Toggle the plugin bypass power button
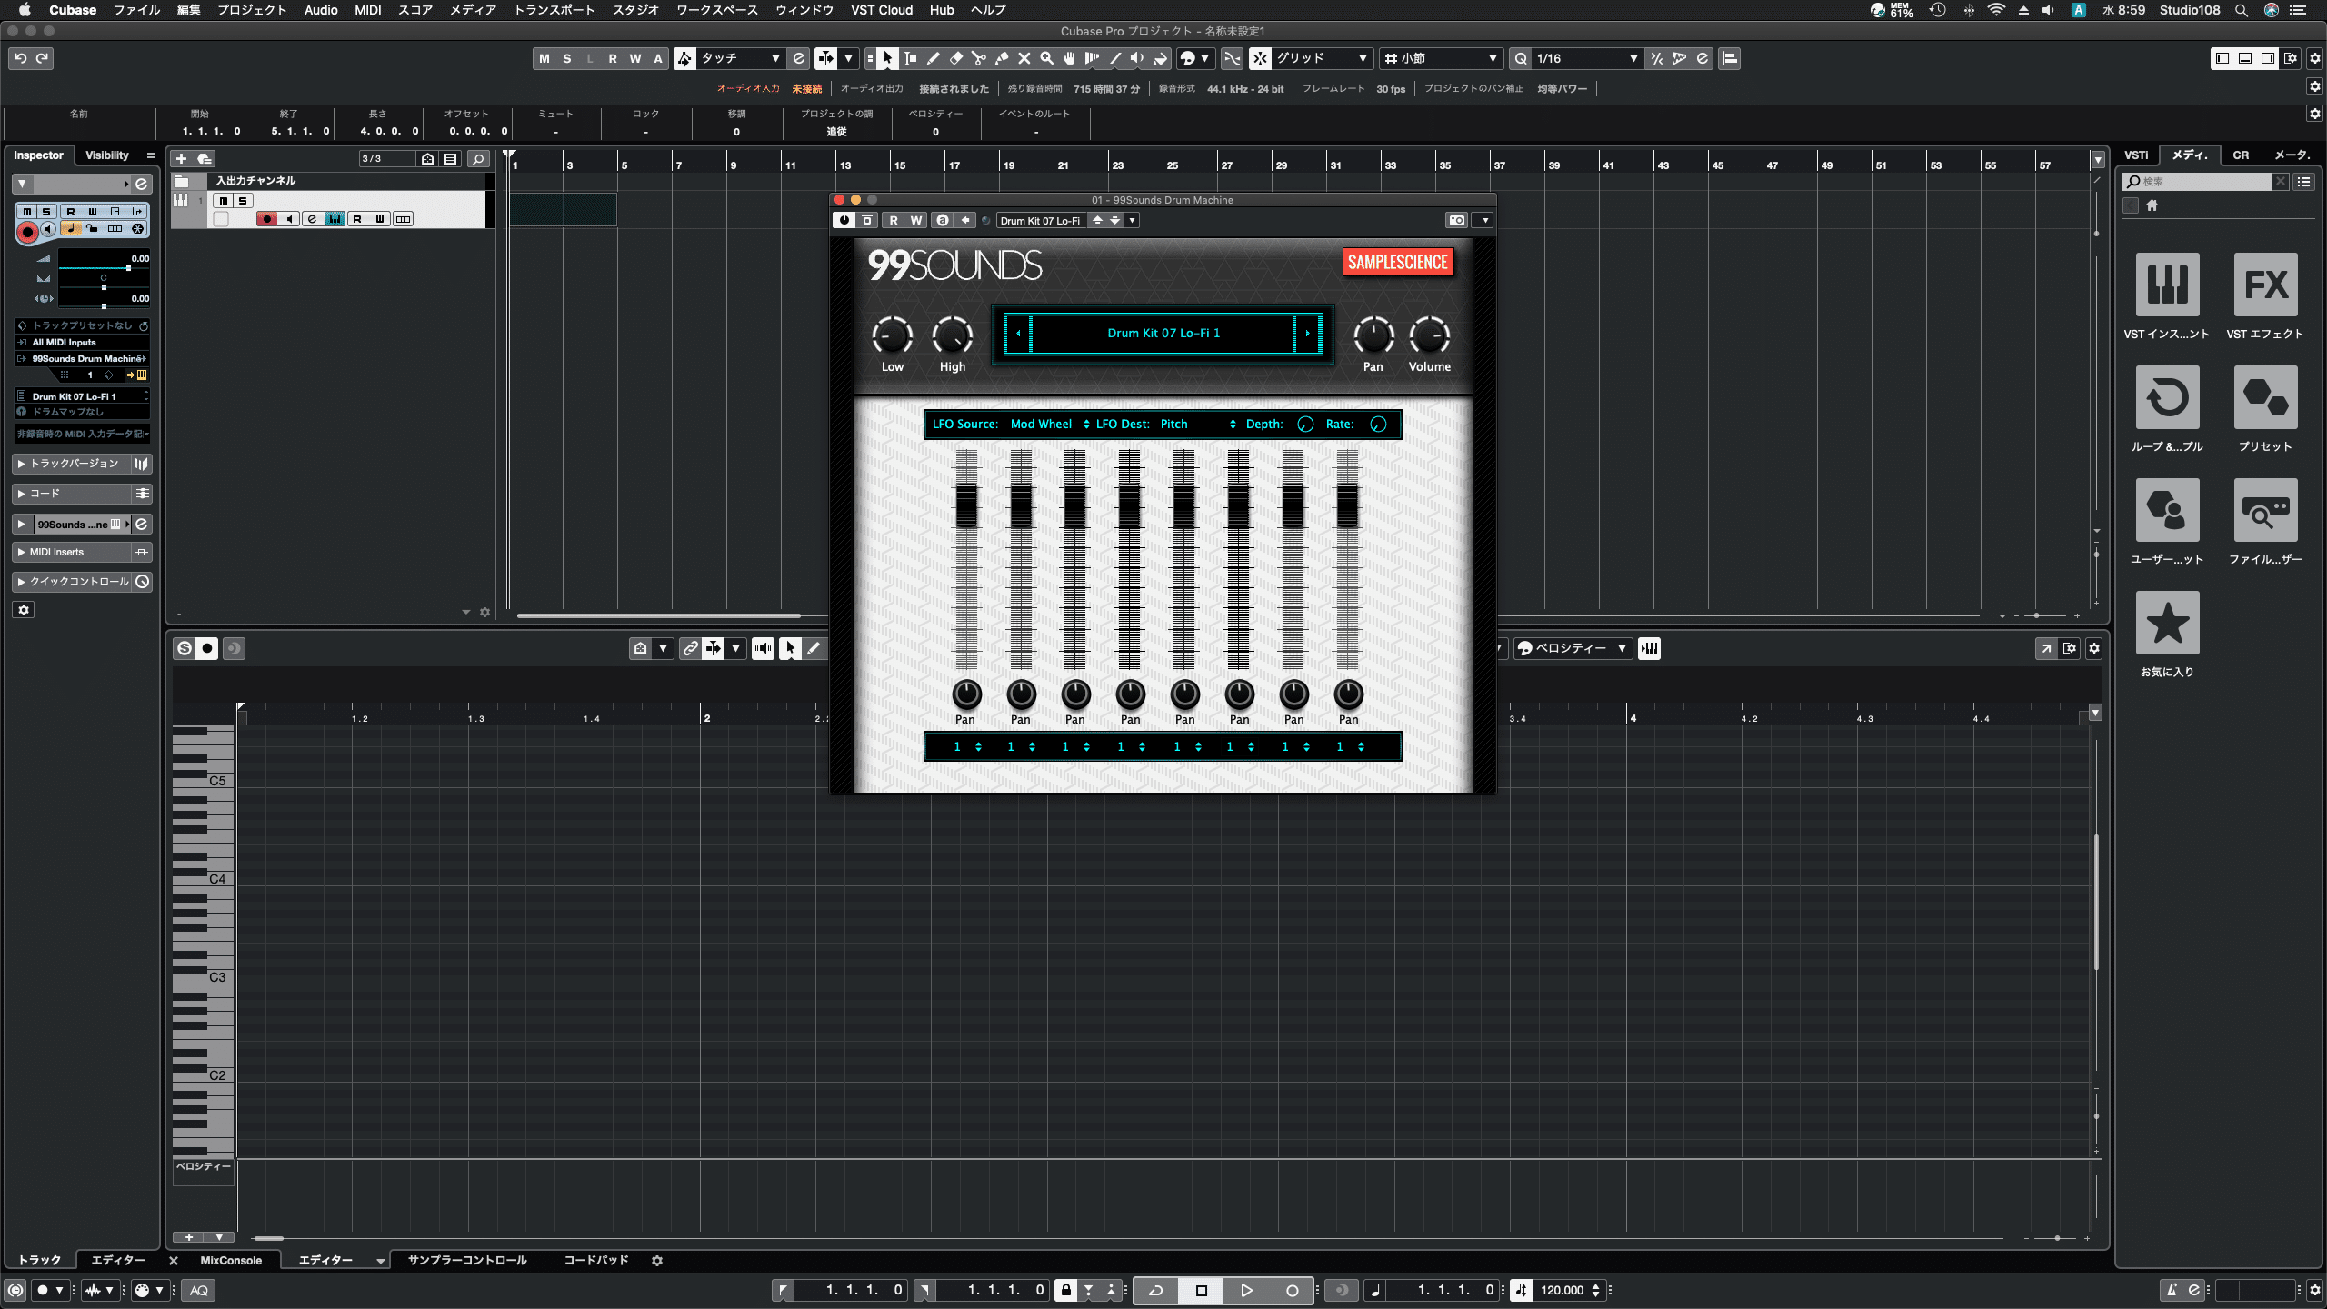Viewport: 2327px width, 1309px height. point(844,220)
